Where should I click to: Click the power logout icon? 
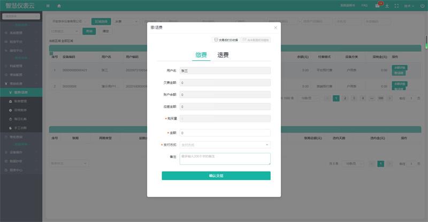(423, 5)
